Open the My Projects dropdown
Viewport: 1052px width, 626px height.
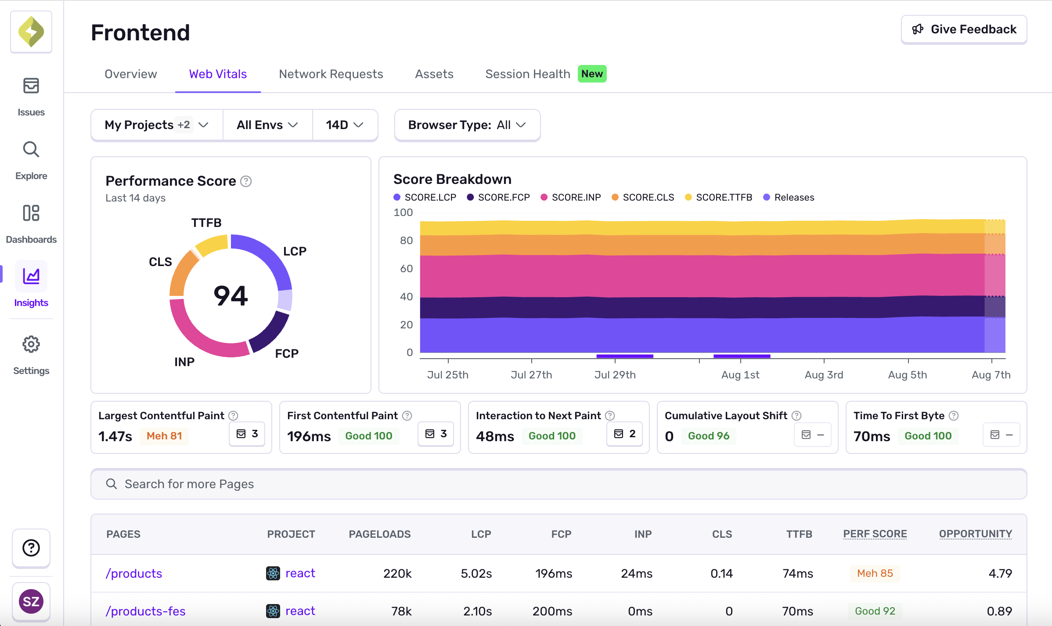click(156, 125)
